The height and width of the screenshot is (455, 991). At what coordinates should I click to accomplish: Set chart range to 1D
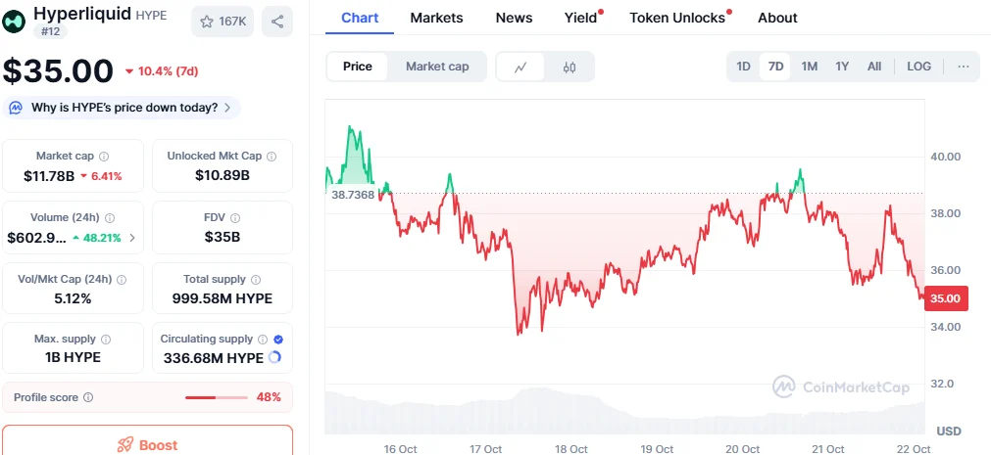[x=744, y=67]
